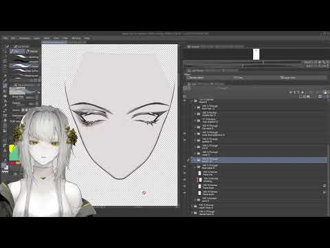Click the highlighted tool in the left toolbar
The width and height of the screenshot is (330, 248).
[5, 85]
